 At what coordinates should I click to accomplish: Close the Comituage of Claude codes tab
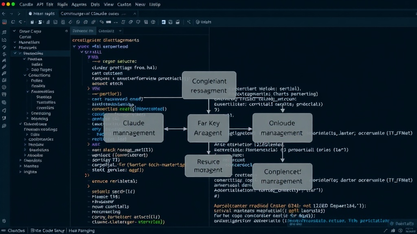pos(134,13)
